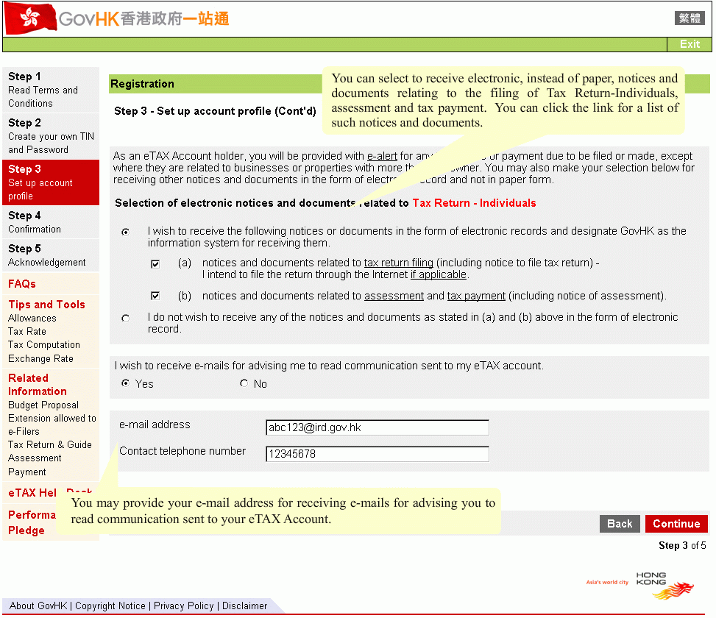
Task: Open Tax Return & Guide link
Action: pos(50,444)
